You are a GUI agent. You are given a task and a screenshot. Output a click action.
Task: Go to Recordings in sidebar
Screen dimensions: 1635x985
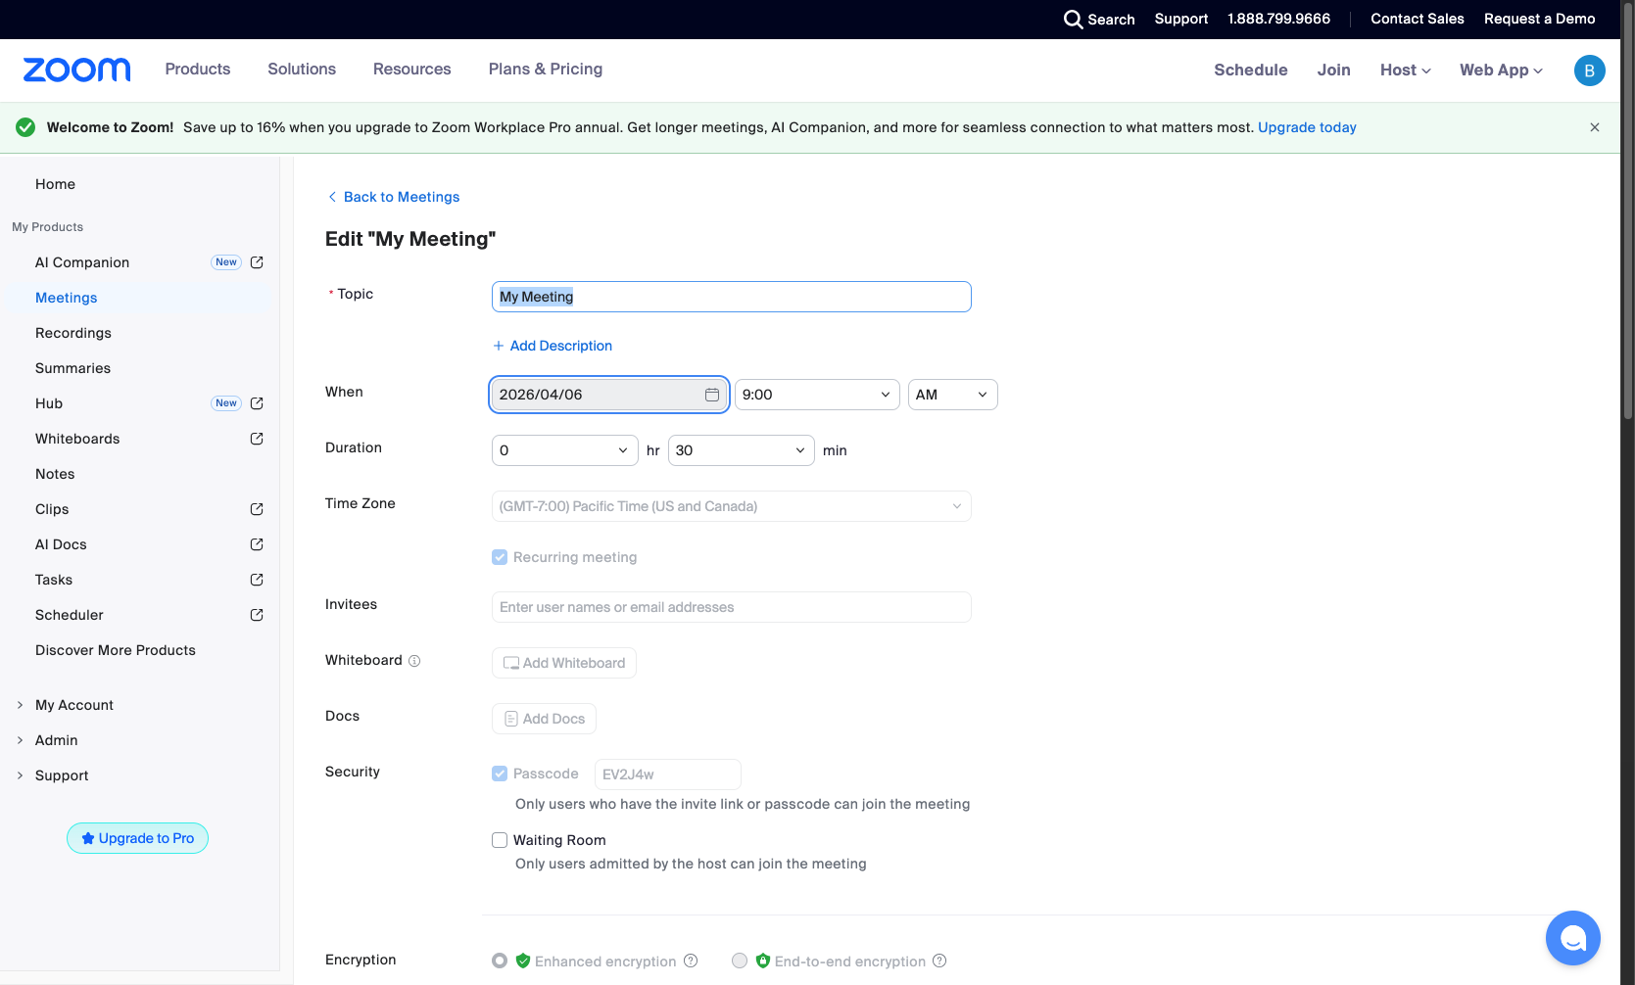[73, 333]
